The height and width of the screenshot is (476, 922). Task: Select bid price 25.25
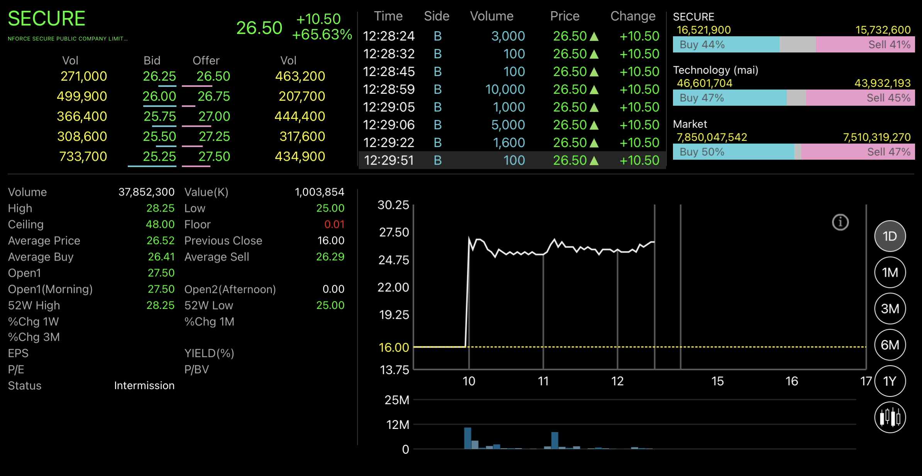[x=159, y=156]
